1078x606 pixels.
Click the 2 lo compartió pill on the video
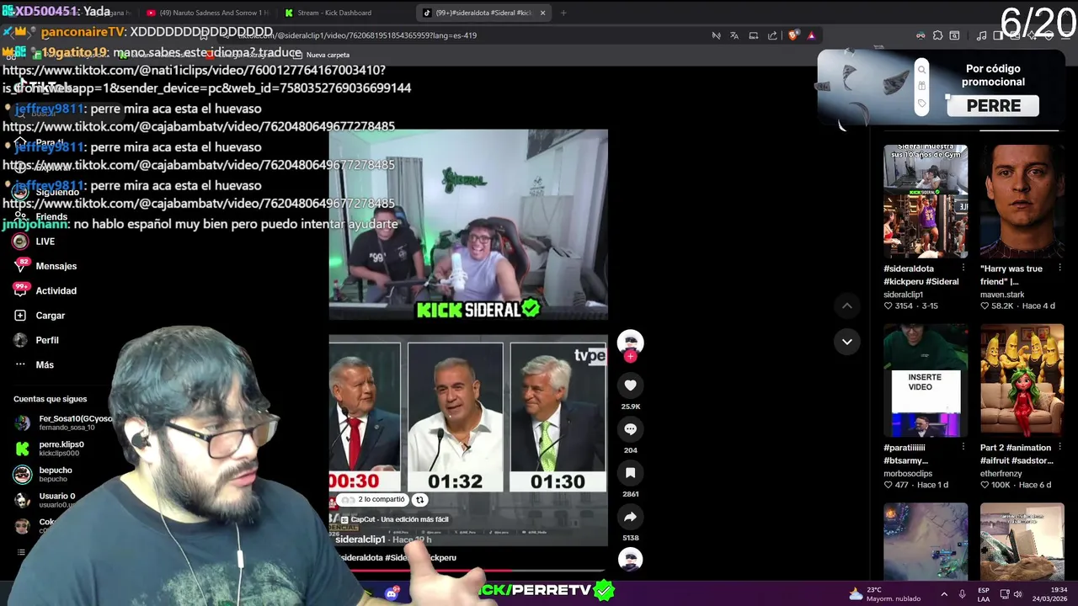tap(375, 500)
